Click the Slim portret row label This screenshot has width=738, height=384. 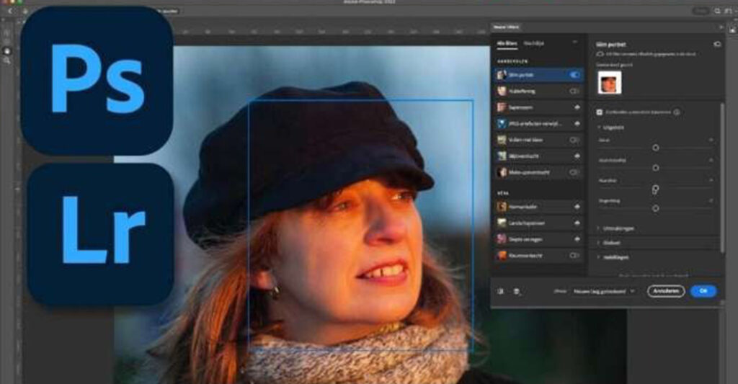point(520,75)
